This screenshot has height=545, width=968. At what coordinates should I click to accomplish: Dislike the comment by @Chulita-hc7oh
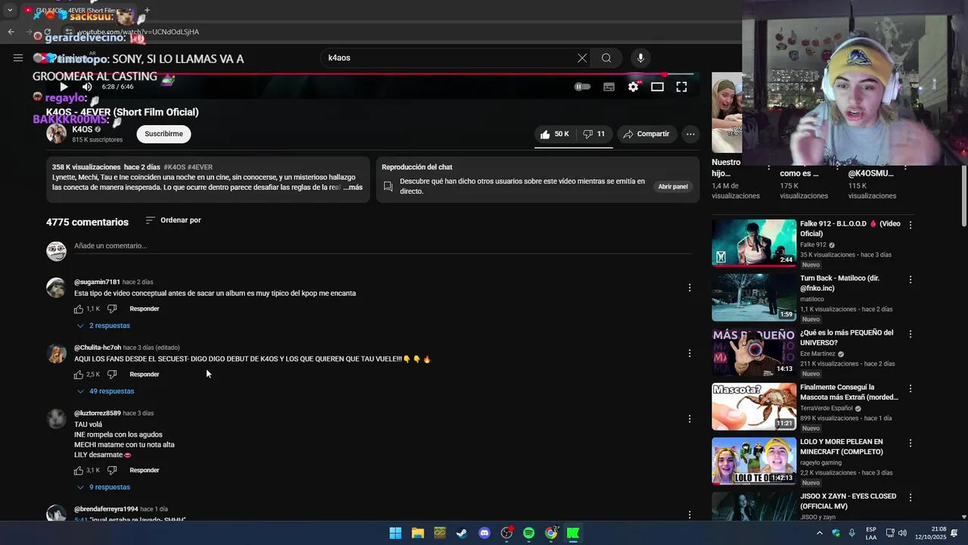click(x=112, y=375)
